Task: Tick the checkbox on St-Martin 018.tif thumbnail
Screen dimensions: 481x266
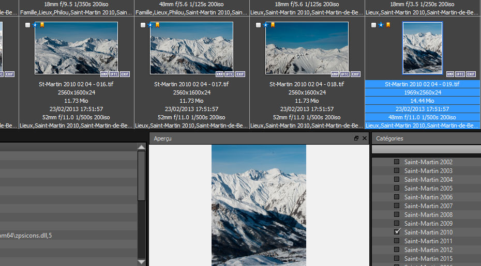Action: coord(258,25)
